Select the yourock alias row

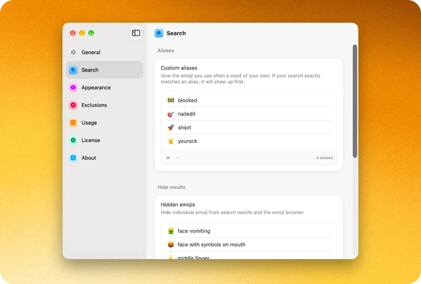[249, 141]
